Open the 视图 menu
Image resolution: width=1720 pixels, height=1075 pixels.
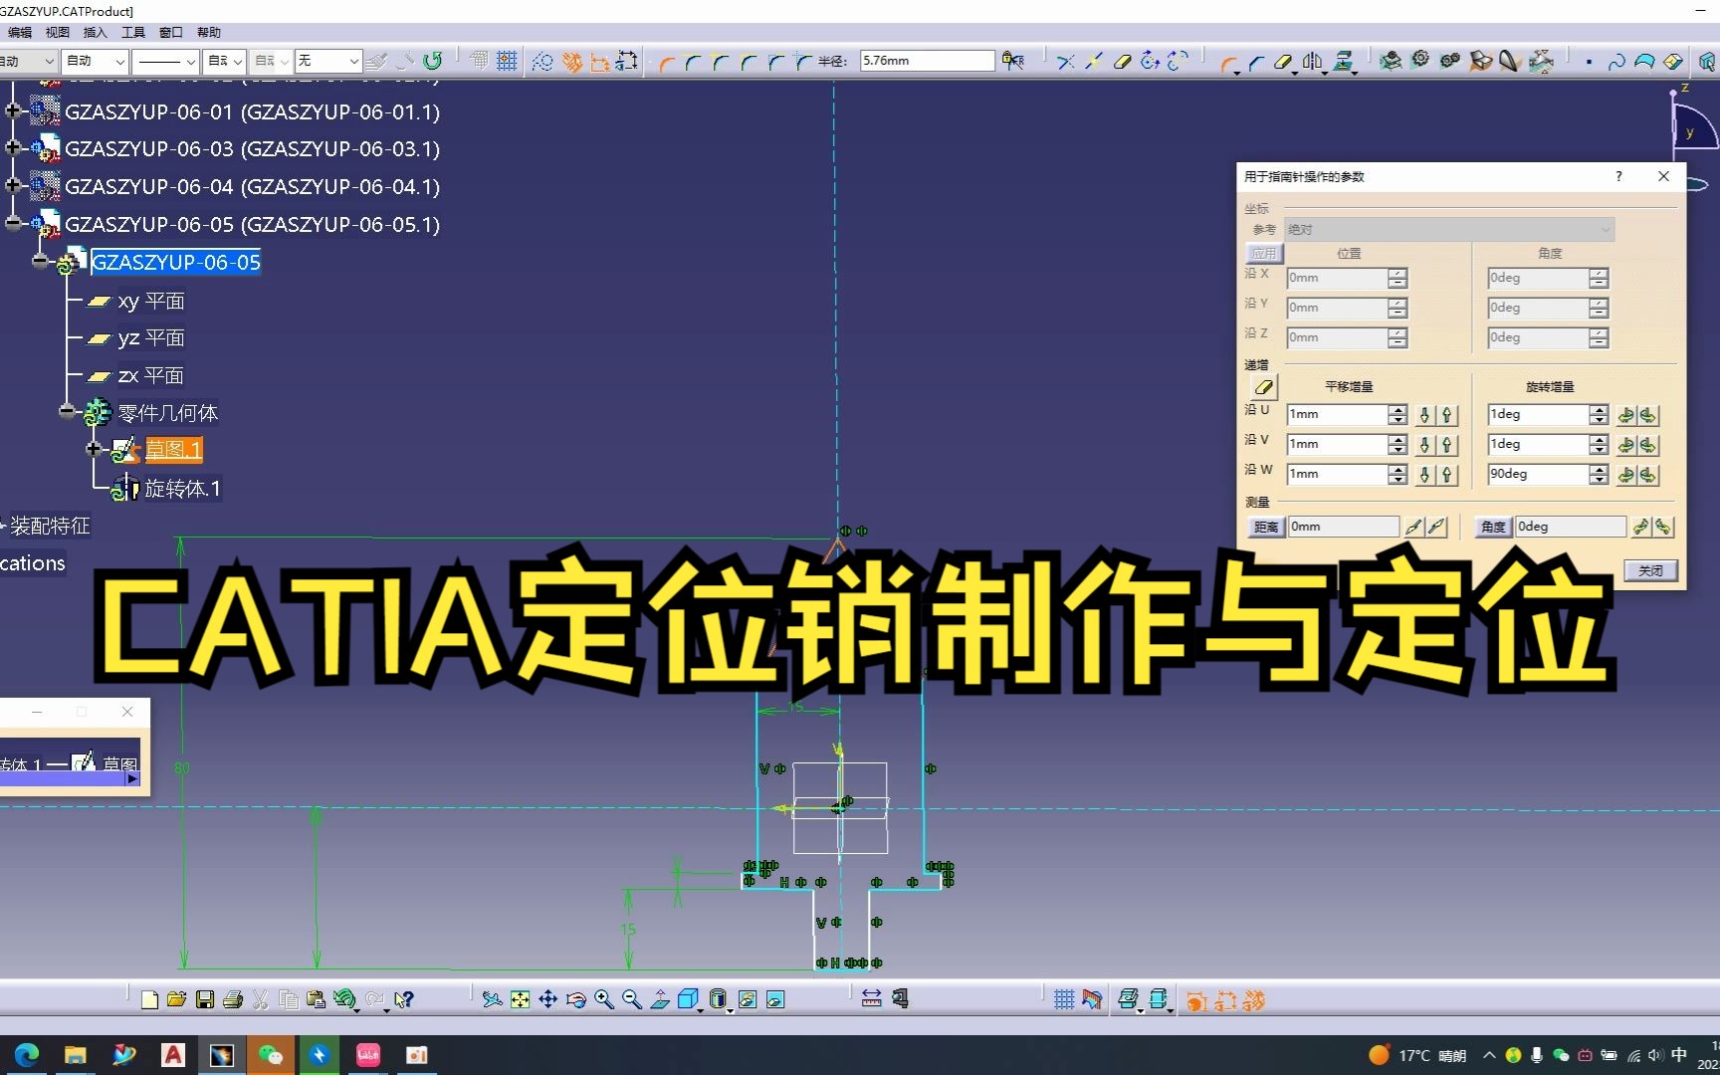click(58, 33)
